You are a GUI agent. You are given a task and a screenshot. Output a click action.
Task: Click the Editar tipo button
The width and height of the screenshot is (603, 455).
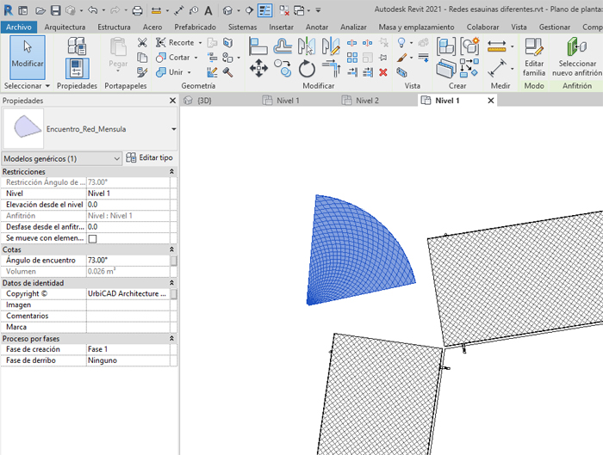click(150, 158)
